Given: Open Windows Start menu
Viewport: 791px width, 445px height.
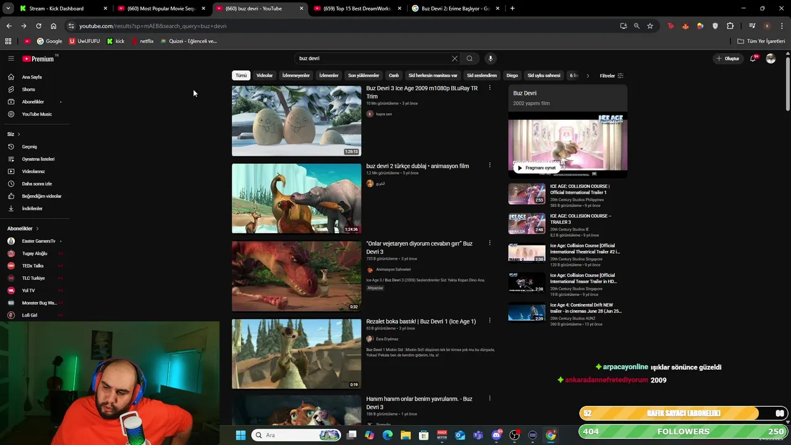Looking at the screenshot, I should pos(240,435).
